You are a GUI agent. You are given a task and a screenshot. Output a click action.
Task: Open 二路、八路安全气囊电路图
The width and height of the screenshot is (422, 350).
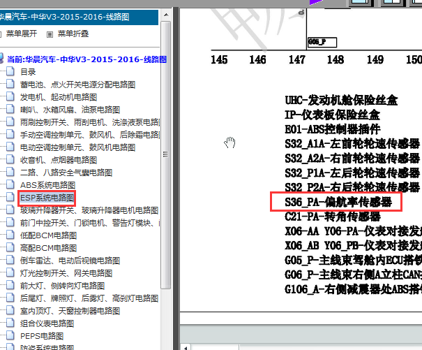click(x=66, y=173)
